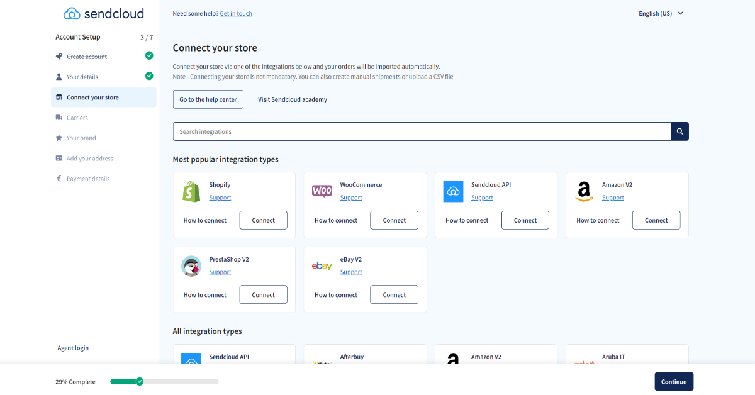Click Go to the help center button

pyautogui.click(x=208, y=99)
